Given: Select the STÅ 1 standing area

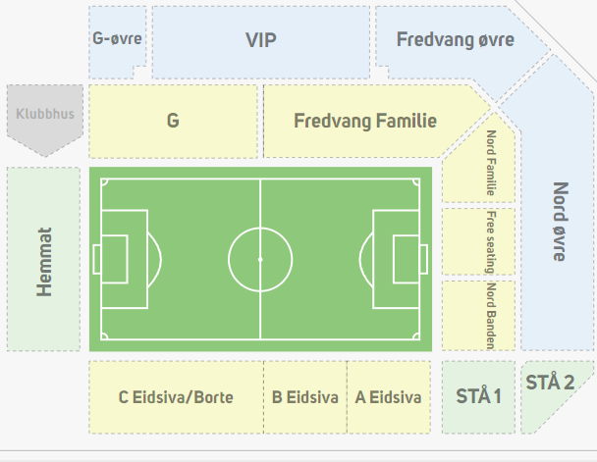Looking at the screenshot, I should pos(478,397).
